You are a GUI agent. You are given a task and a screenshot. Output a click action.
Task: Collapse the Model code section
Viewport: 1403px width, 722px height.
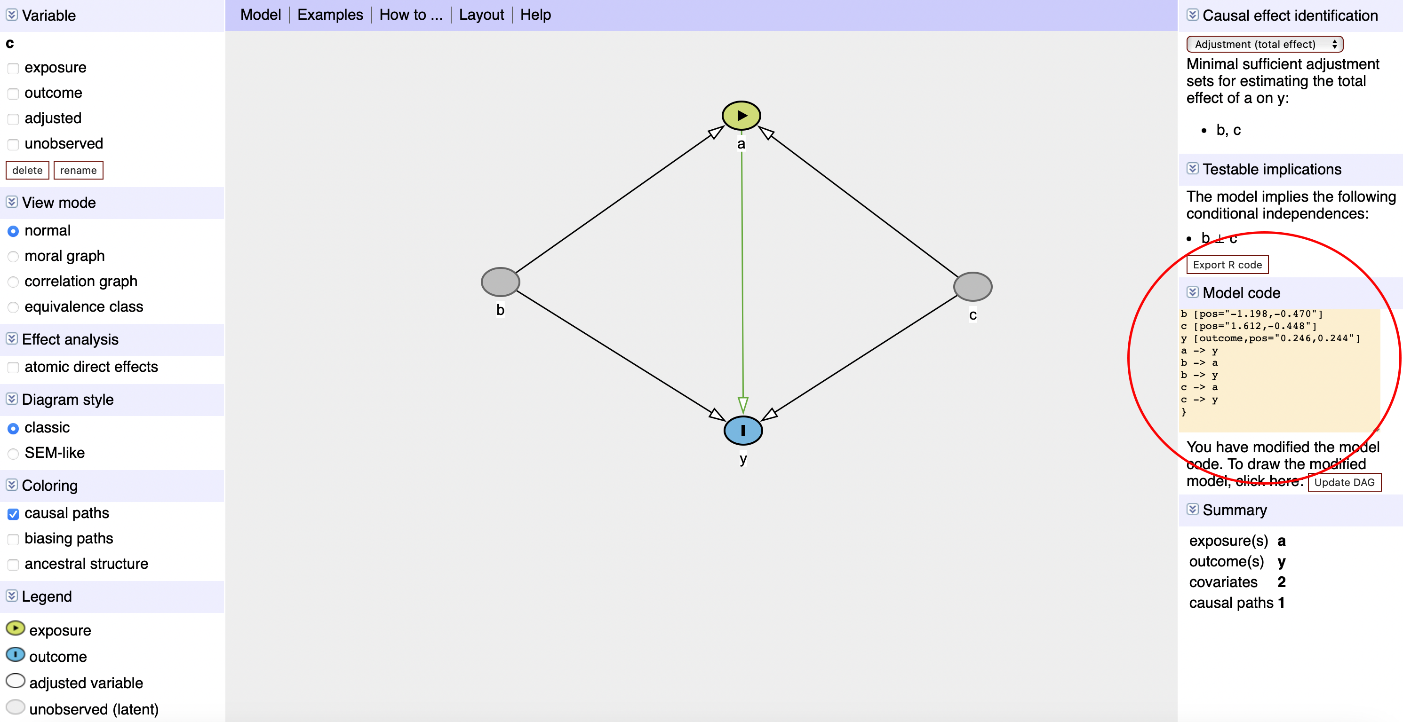tap(1192, 292)
